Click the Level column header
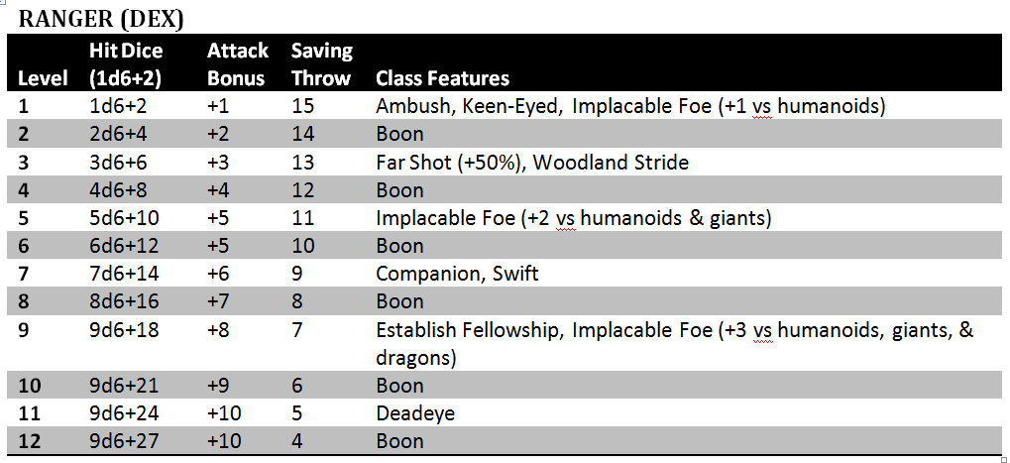Image resolution: width=1010 pixels, height=463 pixels. point(43,78)
